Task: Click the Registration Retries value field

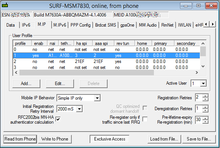Action: (199, 97)
